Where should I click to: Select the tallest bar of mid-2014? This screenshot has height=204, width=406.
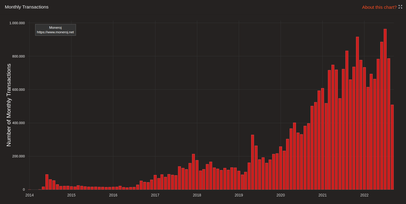(47, 182)
